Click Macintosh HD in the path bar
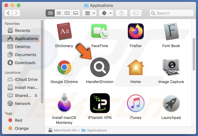The width and height of the screenshot is (198, 136). coord(62,130)
